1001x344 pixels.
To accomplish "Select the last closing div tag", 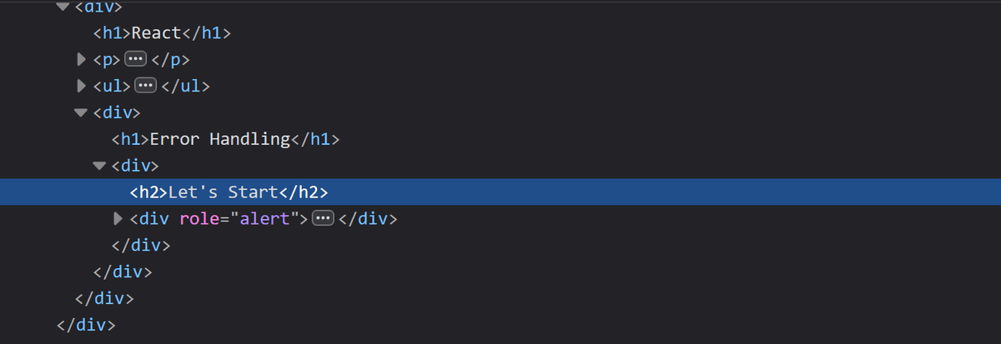I will [86, 324].
